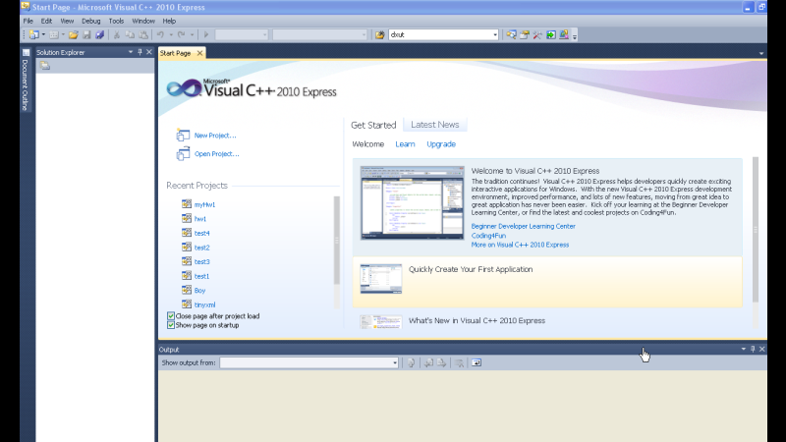786x442 pixels.
Task: Open the New Project dropdown arrow
Action: pos(43,34)
